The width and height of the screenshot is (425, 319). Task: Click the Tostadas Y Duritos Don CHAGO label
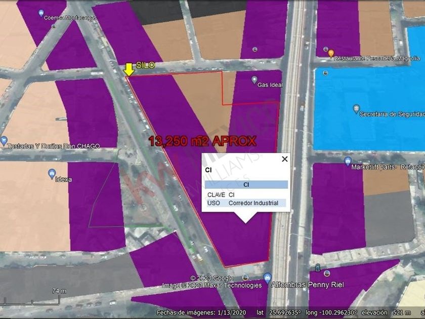[x=54, y=146]
